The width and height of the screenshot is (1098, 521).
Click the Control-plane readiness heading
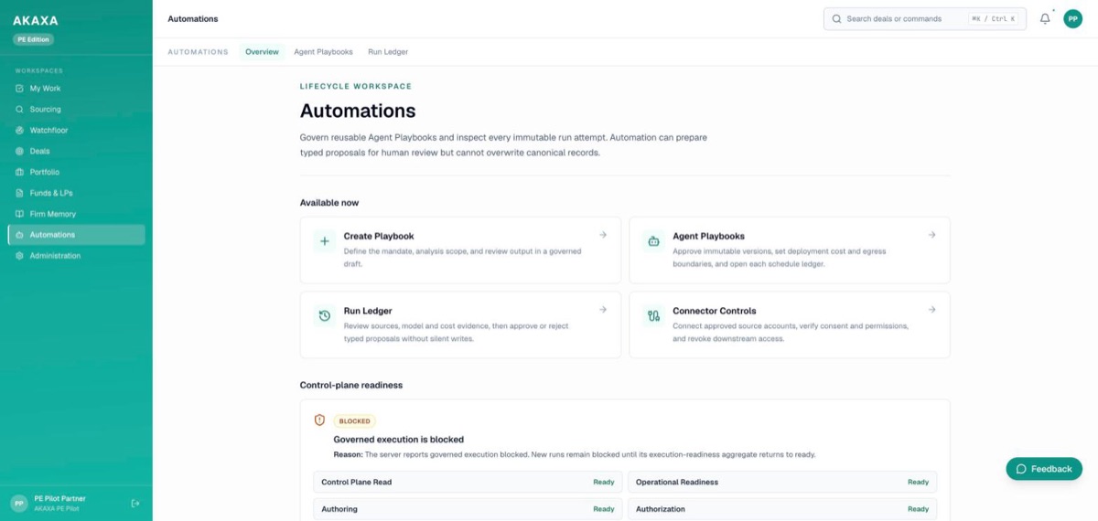[x=351, y=385]
